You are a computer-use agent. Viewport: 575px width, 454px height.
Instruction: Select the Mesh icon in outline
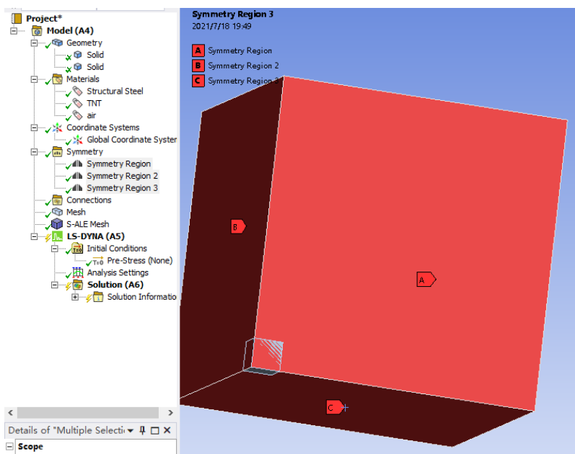(58, 212)
